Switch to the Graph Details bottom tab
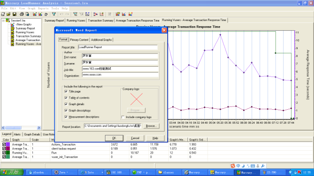The image size is (314, 176). 32,134
